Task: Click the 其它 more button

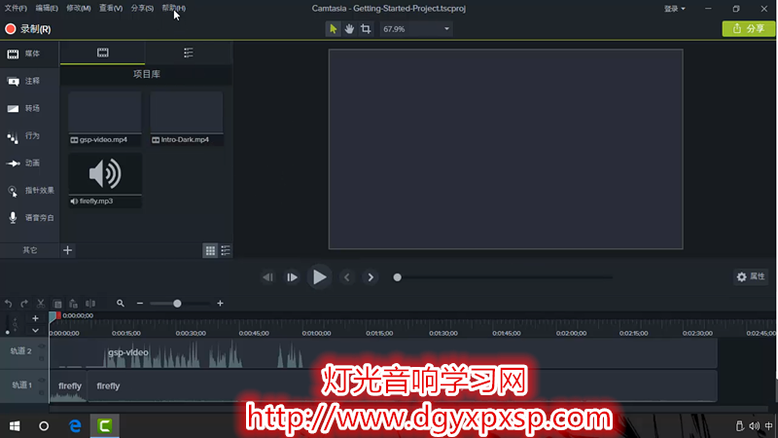Action: pyautogui.click(x=30, y=250)
